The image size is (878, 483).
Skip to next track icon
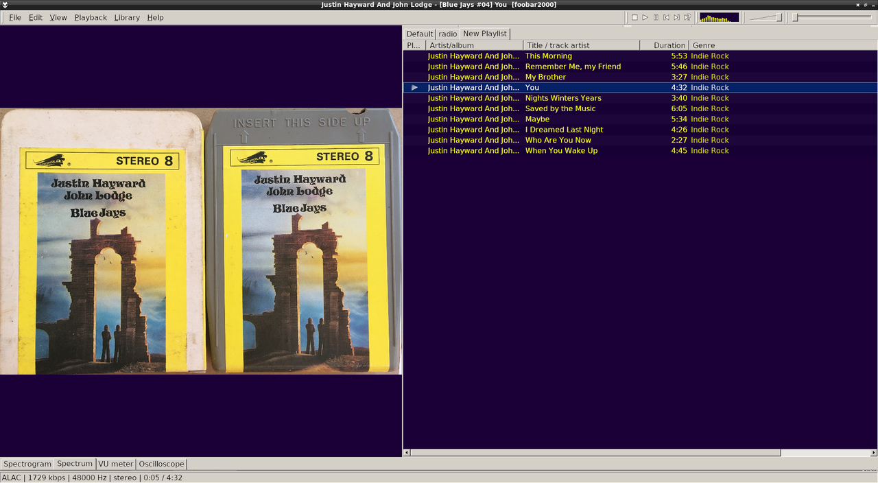676,17
